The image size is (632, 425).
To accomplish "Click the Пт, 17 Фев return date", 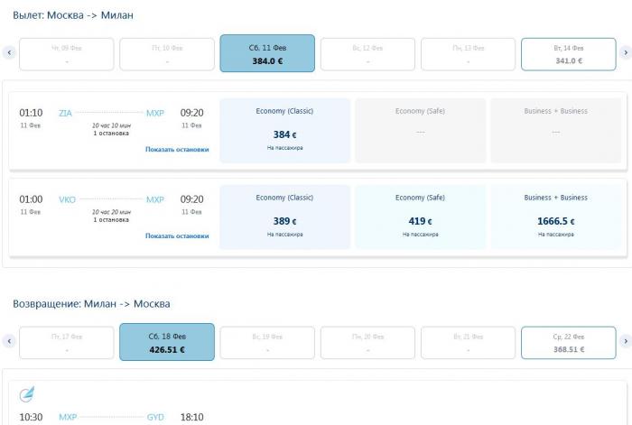I will [x=67, y=342].
